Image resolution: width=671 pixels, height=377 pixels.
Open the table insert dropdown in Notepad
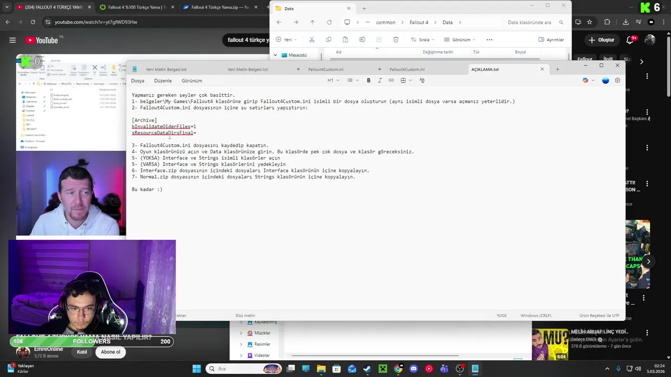coord(406,81)
